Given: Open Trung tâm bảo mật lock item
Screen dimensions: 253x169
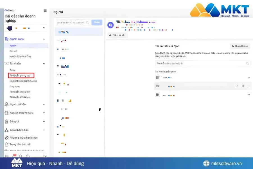Looking at the screenshot, I should click(21, 144).
